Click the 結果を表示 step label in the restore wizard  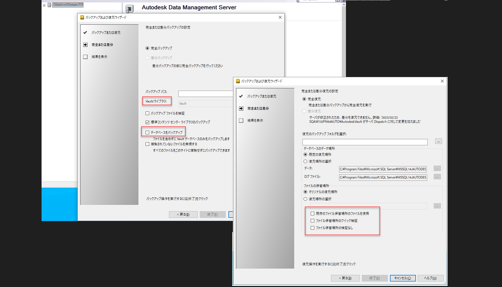click(255, 120)
